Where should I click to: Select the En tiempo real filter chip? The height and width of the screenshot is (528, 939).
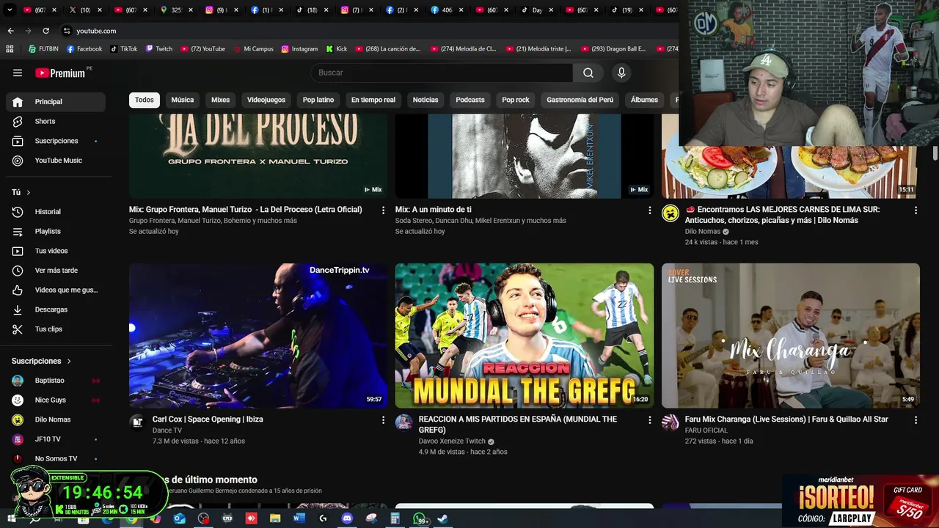point(373,100)
